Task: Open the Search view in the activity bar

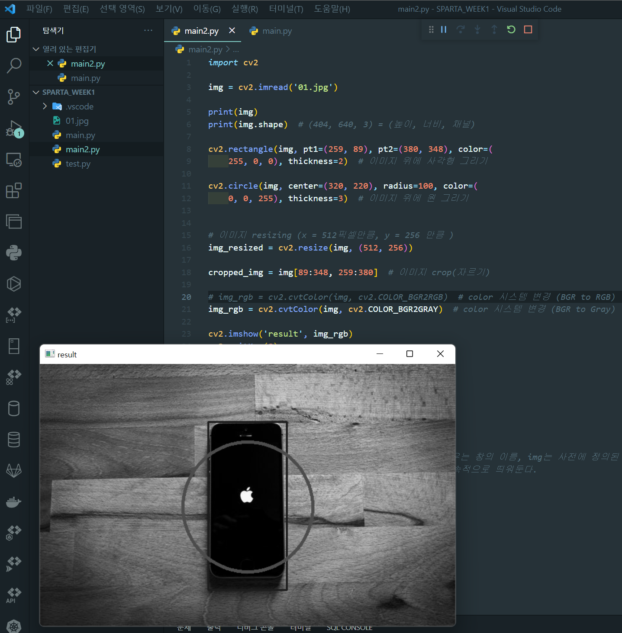Action: pos(14,66)
